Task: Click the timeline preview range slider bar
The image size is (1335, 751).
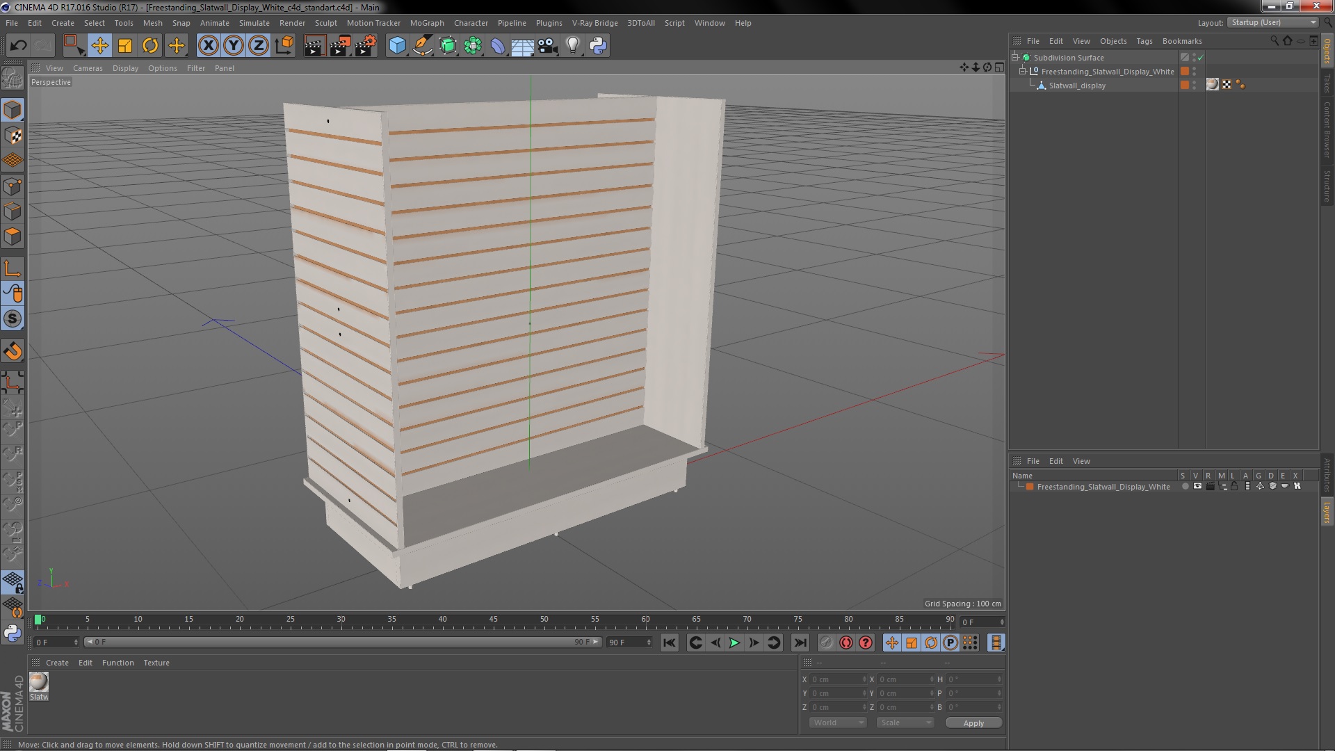Action: click(343, 643)
